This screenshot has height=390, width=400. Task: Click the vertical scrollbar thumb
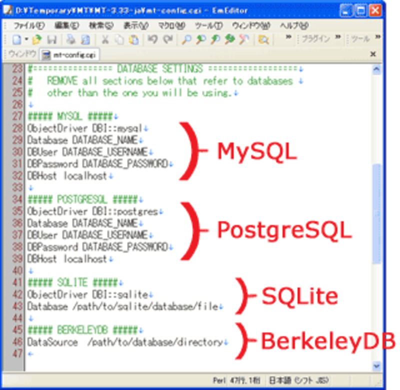pos(377,213)
